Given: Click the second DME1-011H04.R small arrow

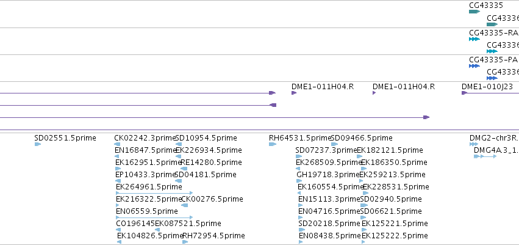Looking at the screenshot, I should 374,93.
